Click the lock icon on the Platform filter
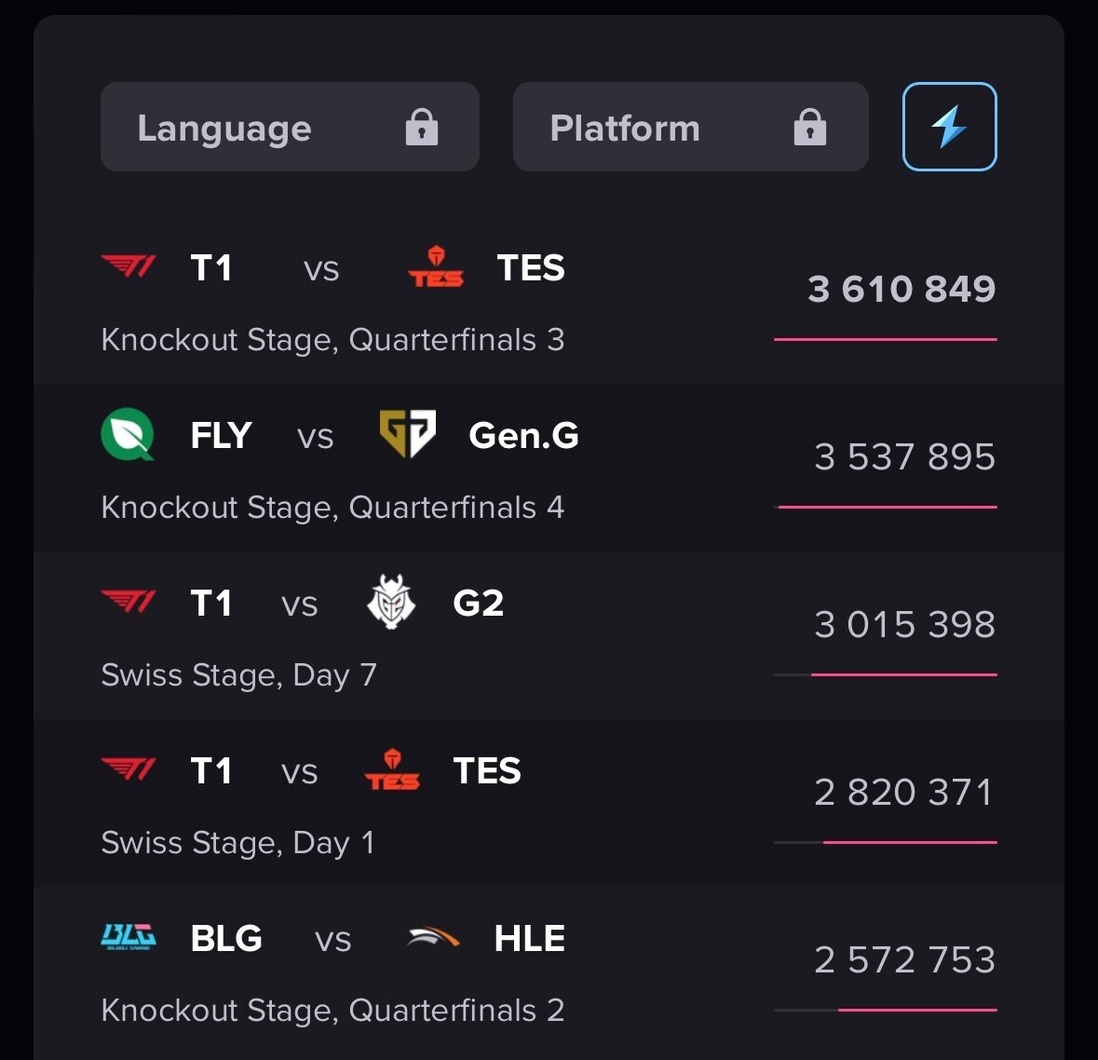 tap(809, 127)
